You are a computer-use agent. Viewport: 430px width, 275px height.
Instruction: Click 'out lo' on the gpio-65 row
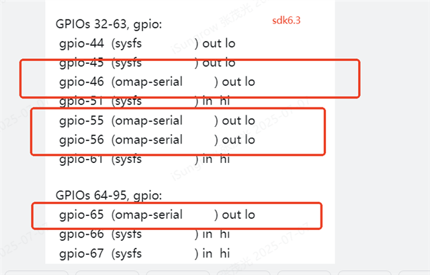coord(239,215)
